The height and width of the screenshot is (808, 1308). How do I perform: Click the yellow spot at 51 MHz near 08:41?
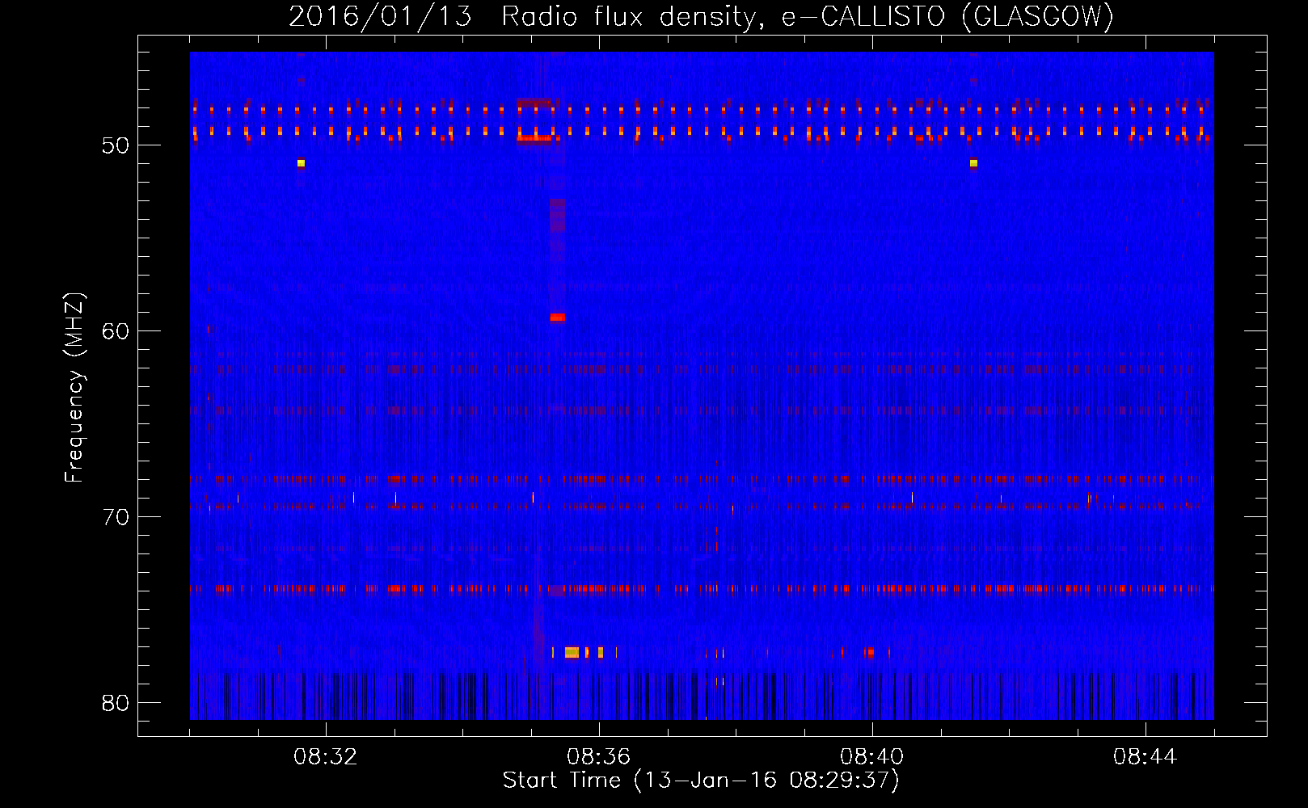tap(973, 163)
